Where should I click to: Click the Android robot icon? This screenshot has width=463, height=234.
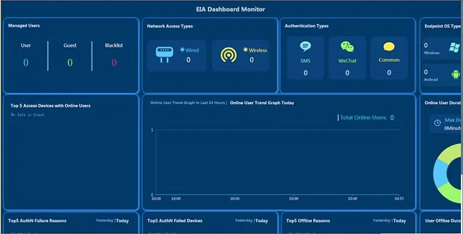point(456,74)
